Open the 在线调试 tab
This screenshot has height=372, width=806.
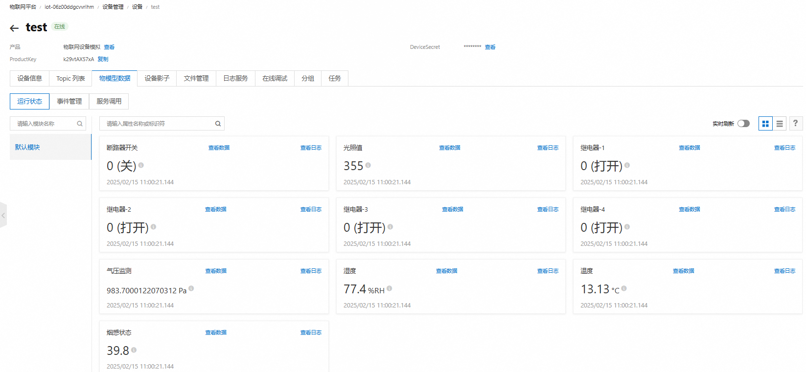tap(275, 78)
